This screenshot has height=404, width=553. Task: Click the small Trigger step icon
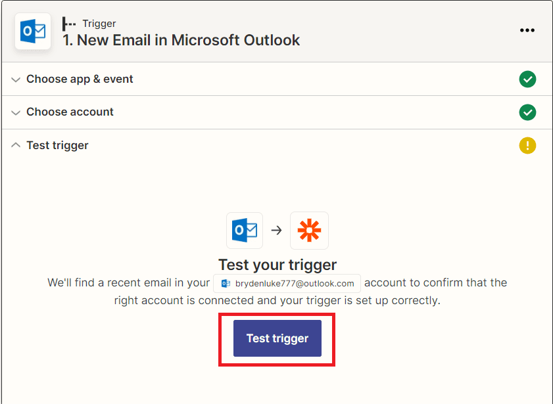point(69,24)
